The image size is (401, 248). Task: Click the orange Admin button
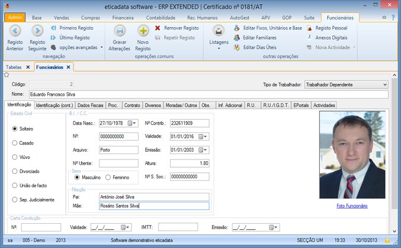14,18
